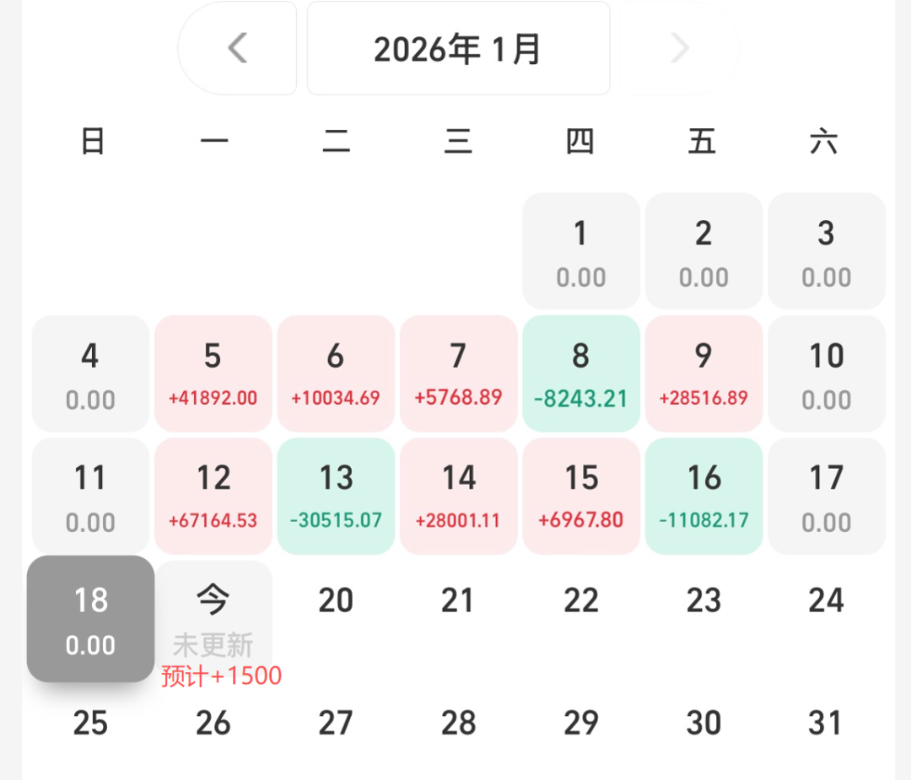911x780 pixels.
Task: Select January 1 with 0.00
Action: coord(581,251)
